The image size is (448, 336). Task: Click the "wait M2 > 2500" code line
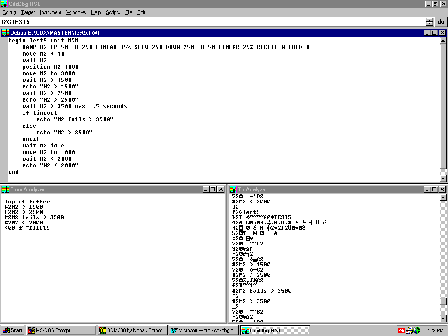pos(47,93)
